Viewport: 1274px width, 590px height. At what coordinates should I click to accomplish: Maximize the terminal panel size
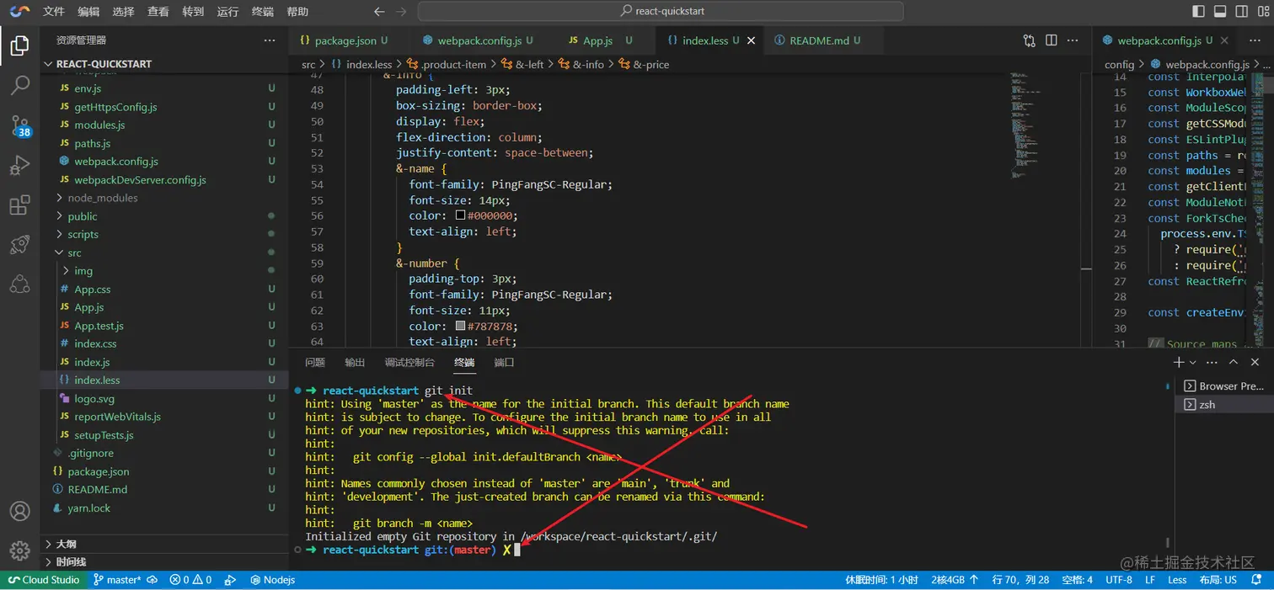(1234, 362)
